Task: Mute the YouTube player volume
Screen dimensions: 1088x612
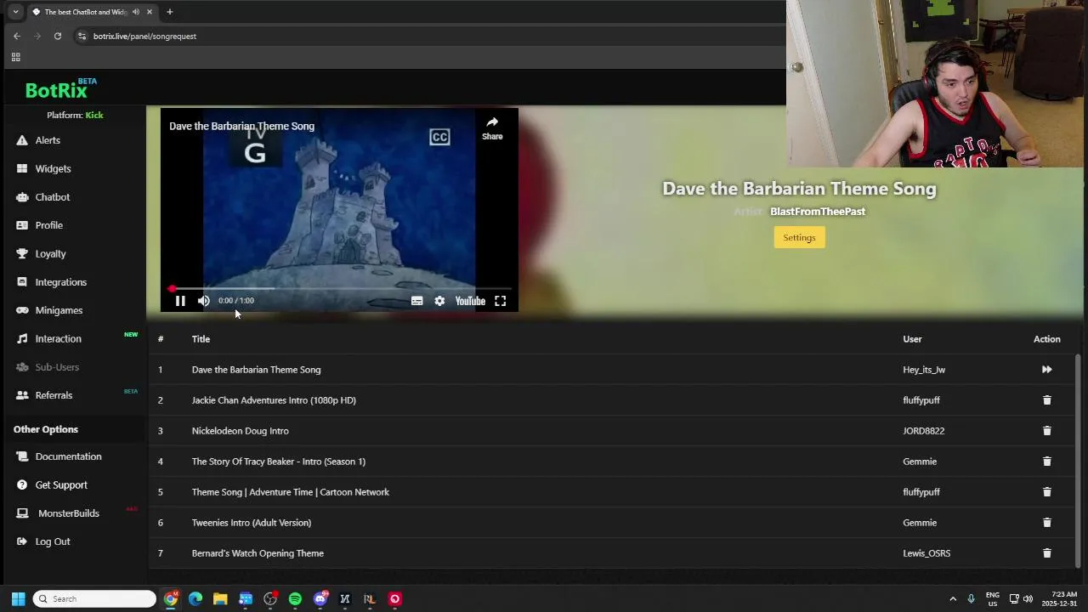Action: 204,301
